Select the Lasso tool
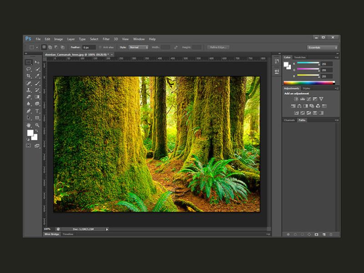Image resolution: width=364 pixels, height=273 pixels. [29, 69]
